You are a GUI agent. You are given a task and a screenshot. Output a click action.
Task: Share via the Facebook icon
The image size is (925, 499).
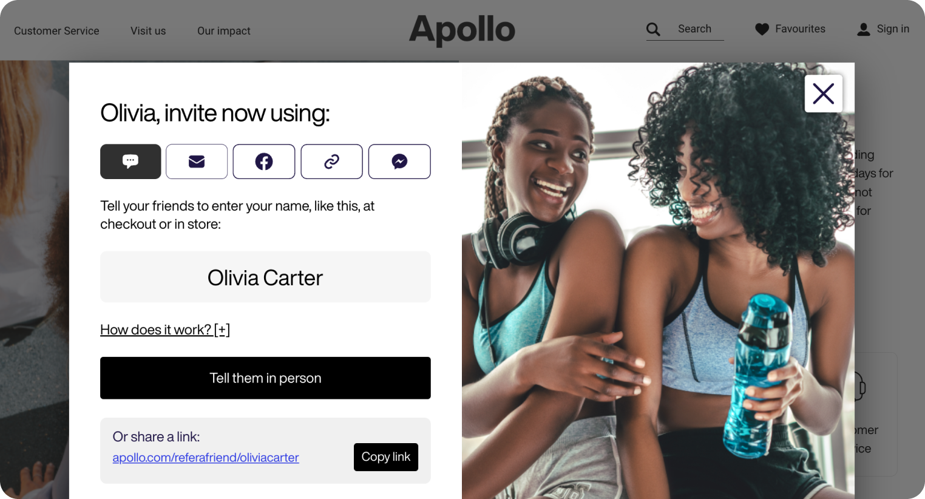tap(264, 161)
